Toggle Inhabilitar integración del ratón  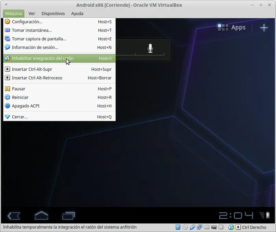tap(59, 59)
